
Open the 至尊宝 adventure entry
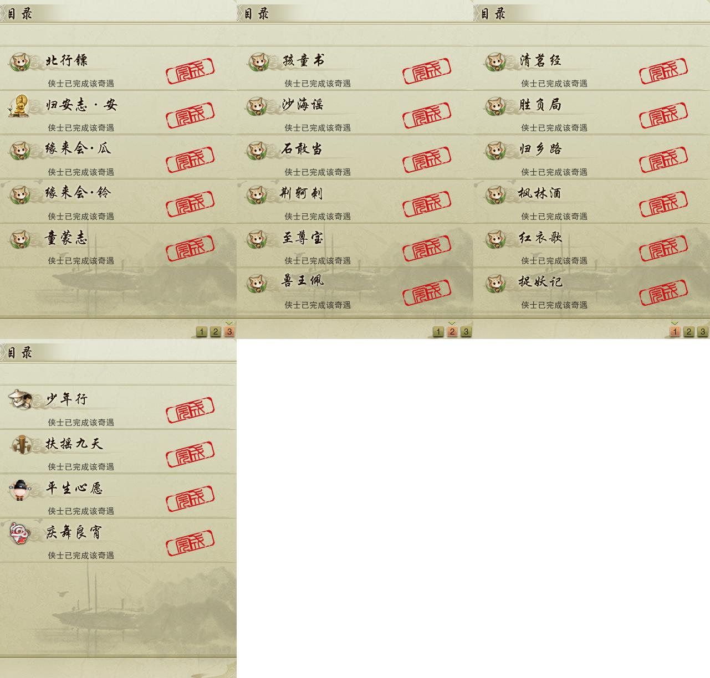pos(355,245)
